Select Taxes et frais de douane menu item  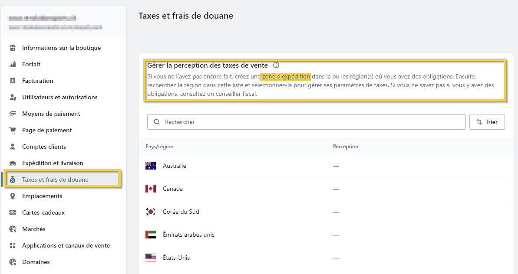click(x=55, y=180)
